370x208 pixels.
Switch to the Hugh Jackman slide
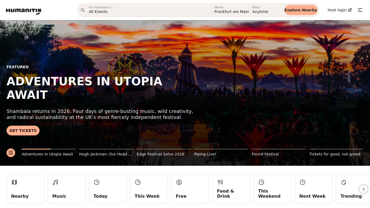(x=106, y=153)
